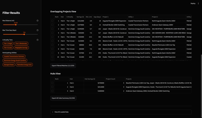Remove Coastal Transmission Partners utility tag
Viewport: 202px width, 118px height.
(14, 56)
